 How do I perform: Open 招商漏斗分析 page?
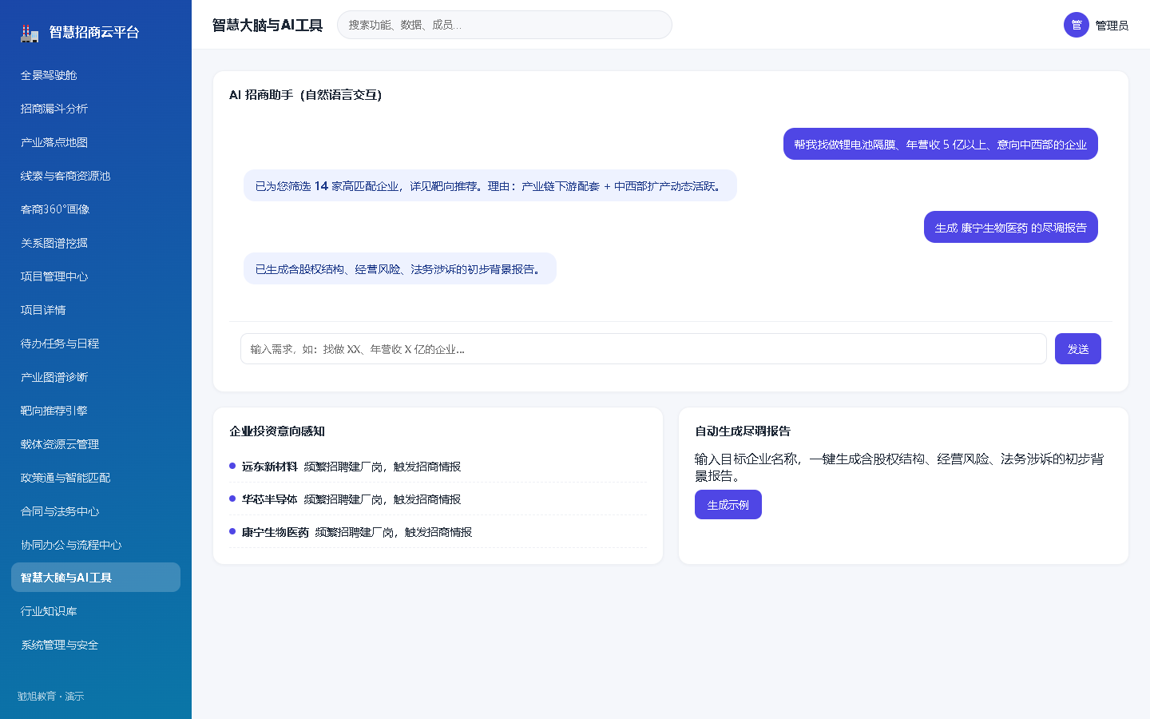click(96, 109)
